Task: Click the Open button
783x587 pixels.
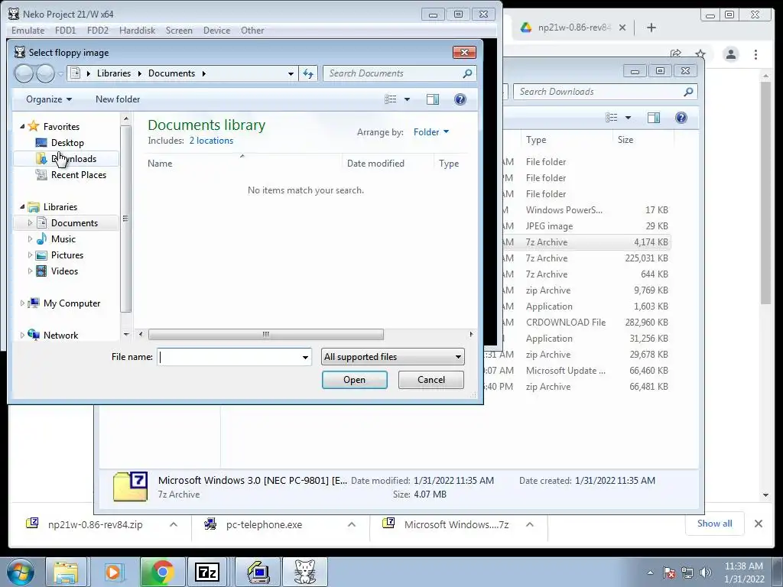Action: (x=355, y=380)
